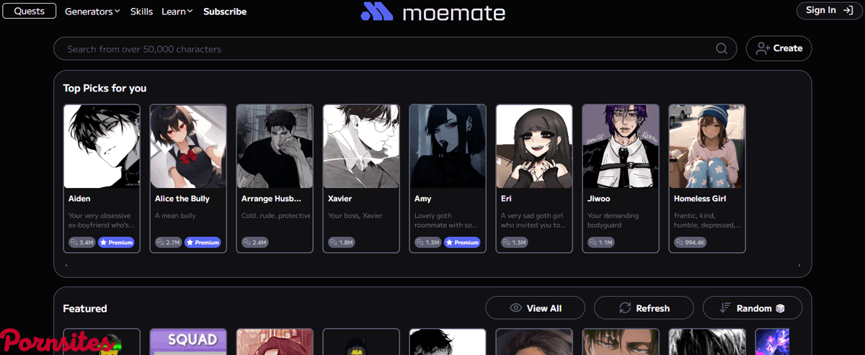
Task: Click the Create character person-plus icon
Action: click(762, 48)
